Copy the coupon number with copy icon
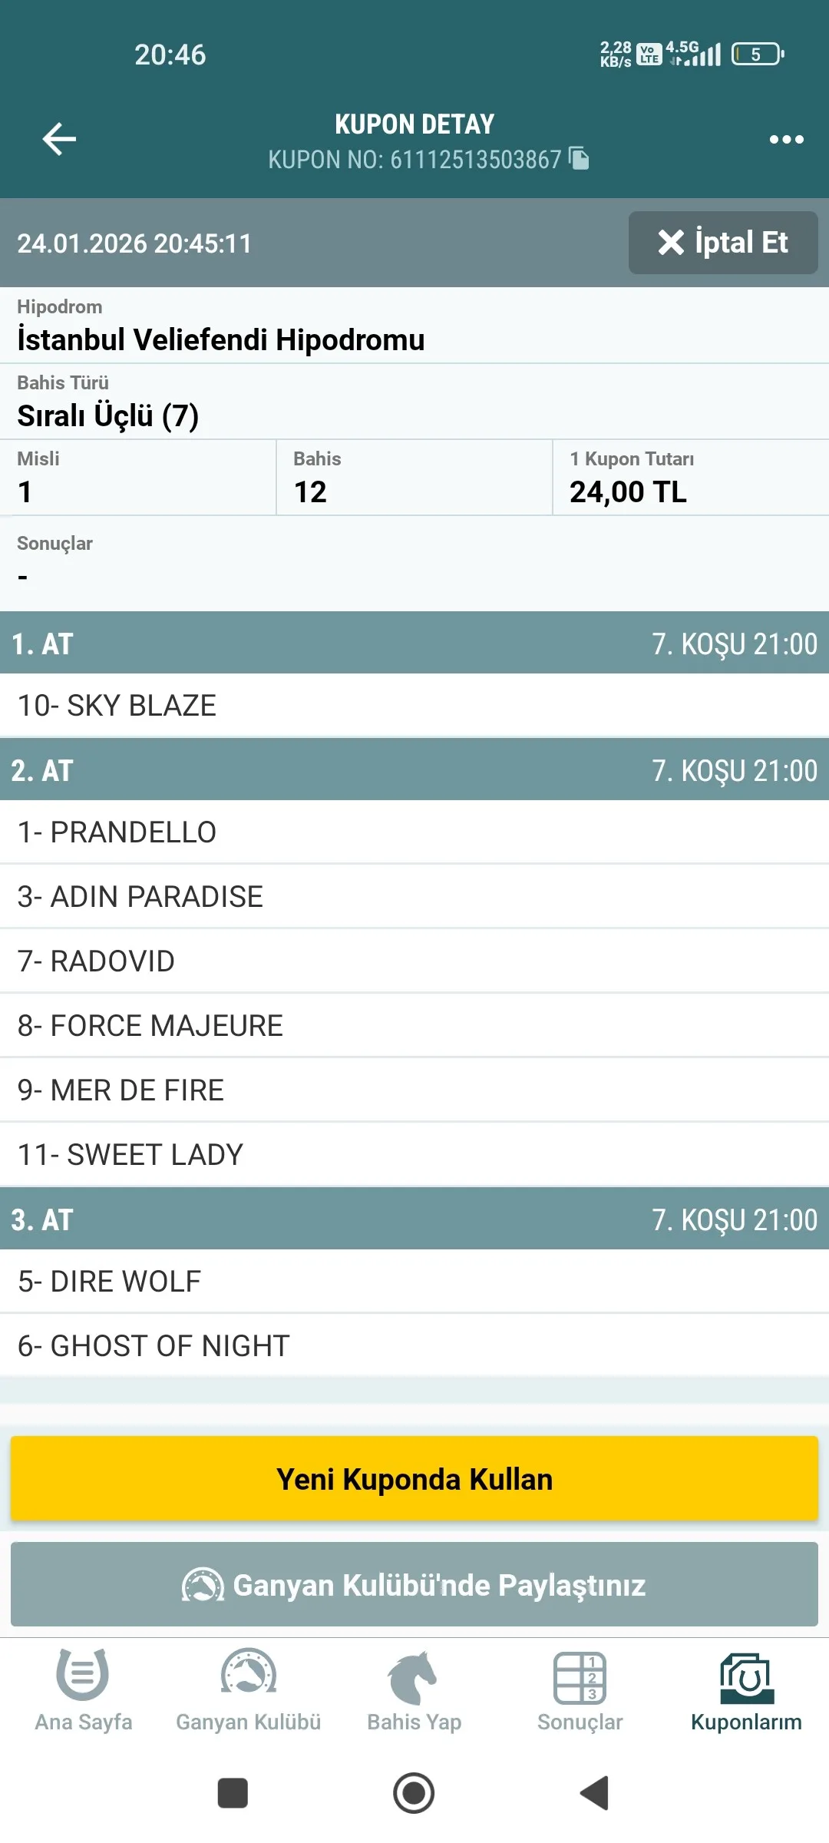This screenshot has height=1843, width=829. point(579,159)
